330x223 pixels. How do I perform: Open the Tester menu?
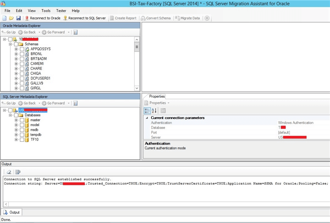click(x=61, y=11)
